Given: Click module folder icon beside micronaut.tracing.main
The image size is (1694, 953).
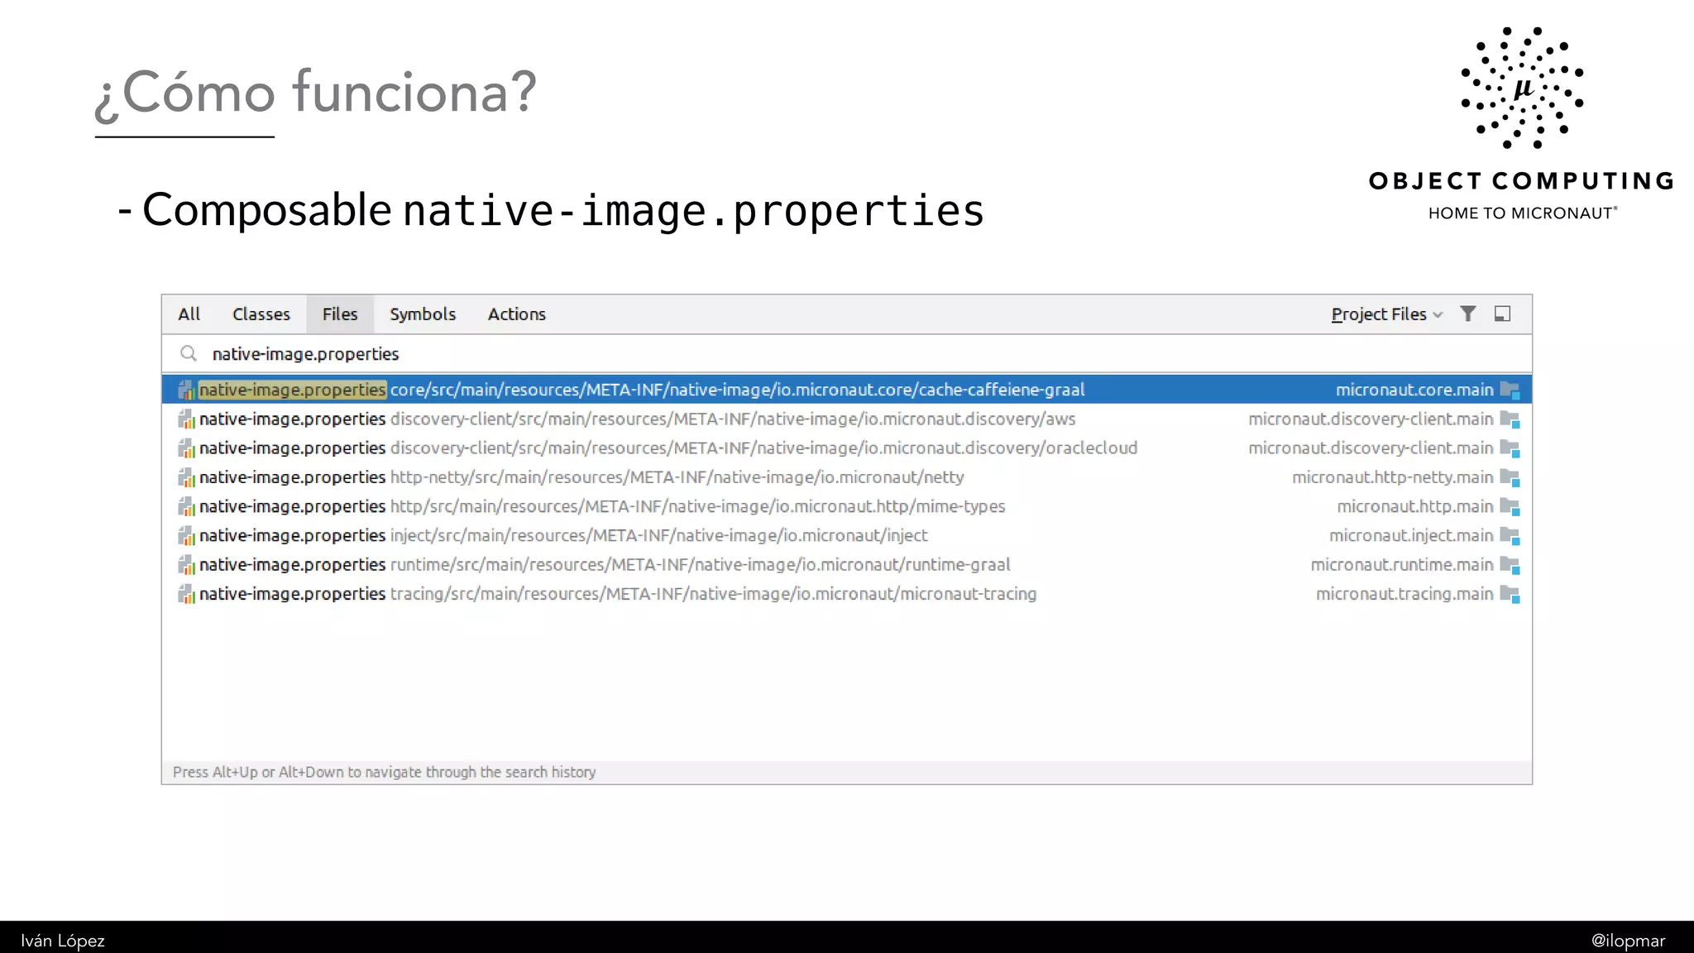Looking at the screenshot, I should point(1510,594).
